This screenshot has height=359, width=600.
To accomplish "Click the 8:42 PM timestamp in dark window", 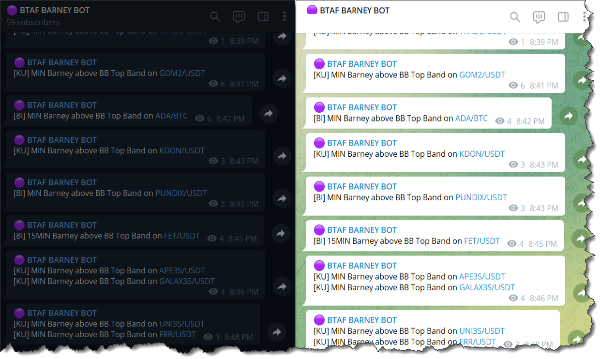I will pyautogui.click(x=231, y=119).
